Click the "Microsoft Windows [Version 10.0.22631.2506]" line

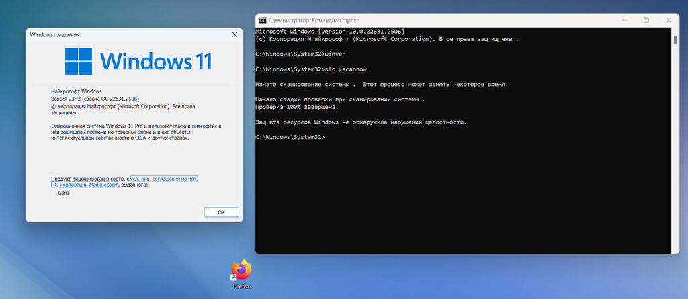click(330, 32)
